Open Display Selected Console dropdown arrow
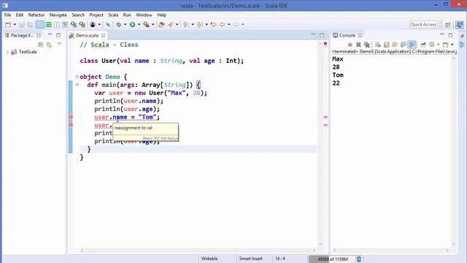467x263 pixels. pyautogui.click(x=438, y=45)
